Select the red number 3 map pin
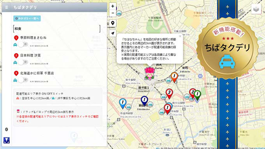Image resolution: width=265 pixels, height=149 pixels. [x=169, y=94]
